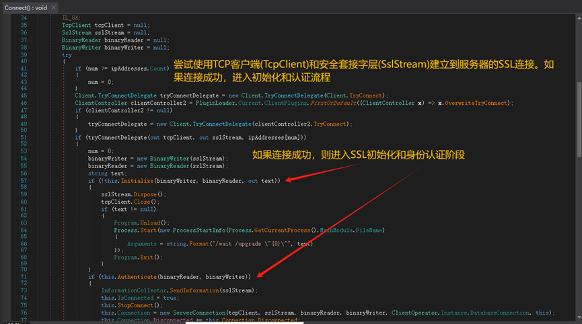Image resolution: width=582 pixels, height=324 pixels.
Task: Click the GetCurrentProcess method on line 64
Action: tap(282, 230)
